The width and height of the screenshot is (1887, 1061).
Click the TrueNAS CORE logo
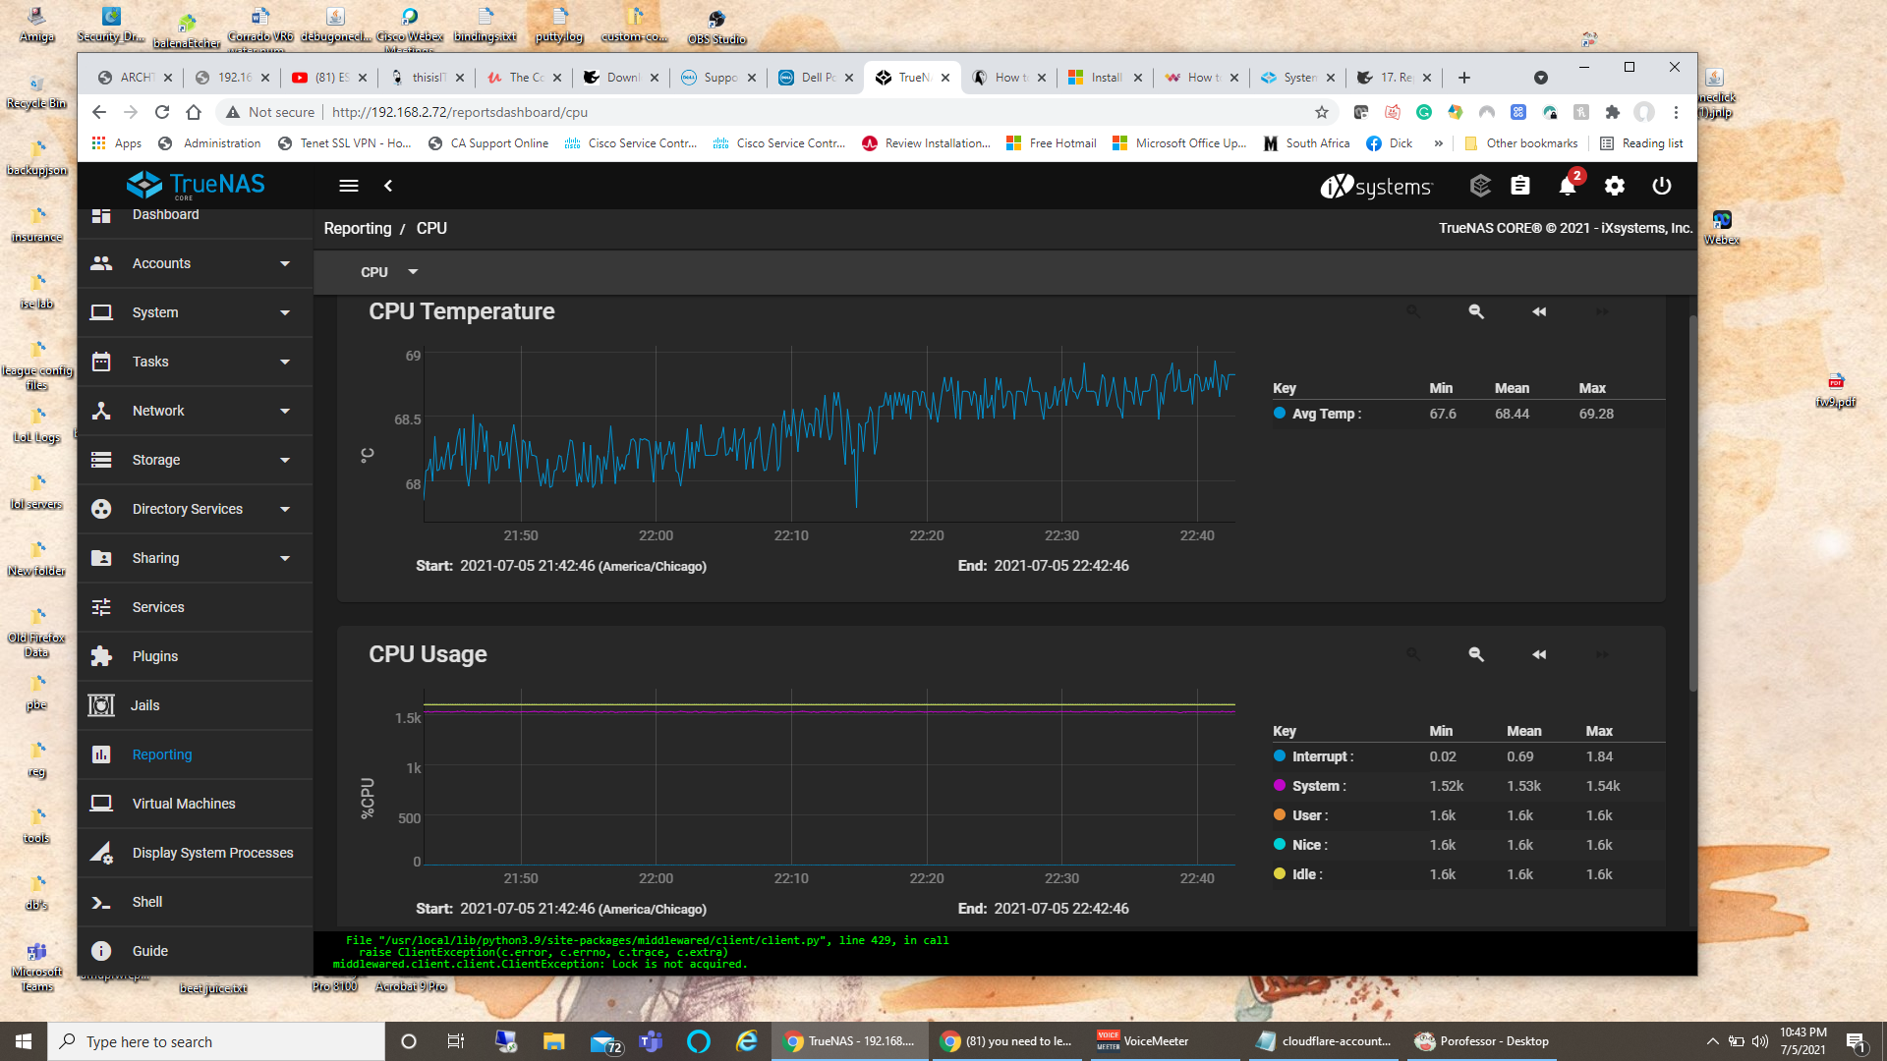coord(197,185)
